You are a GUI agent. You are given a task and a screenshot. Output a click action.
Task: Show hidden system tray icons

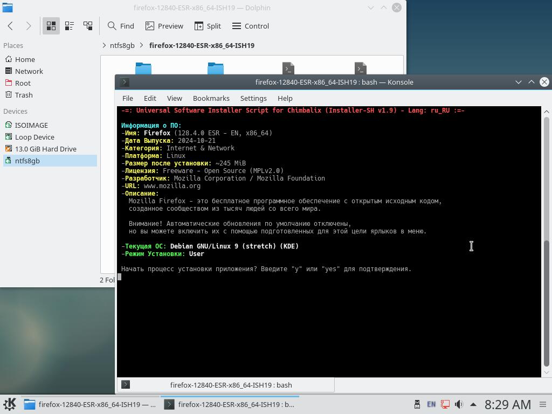click(473, 404)
